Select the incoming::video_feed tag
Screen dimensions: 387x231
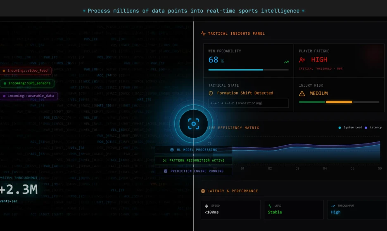click(26, 71)
